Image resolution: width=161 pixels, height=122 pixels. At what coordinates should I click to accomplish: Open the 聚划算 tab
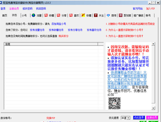coord(127,15)
